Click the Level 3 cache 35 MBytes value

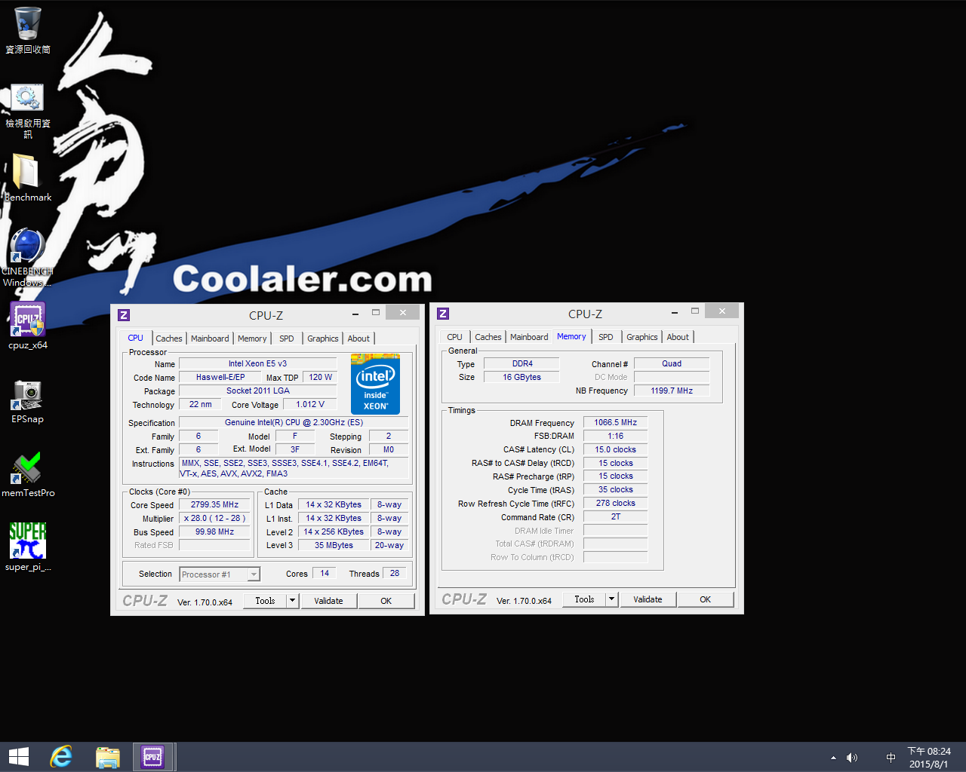click(334, 545)
